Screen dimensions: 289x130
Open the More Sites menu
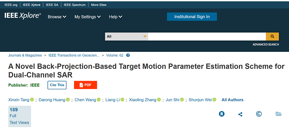point(99,5)
